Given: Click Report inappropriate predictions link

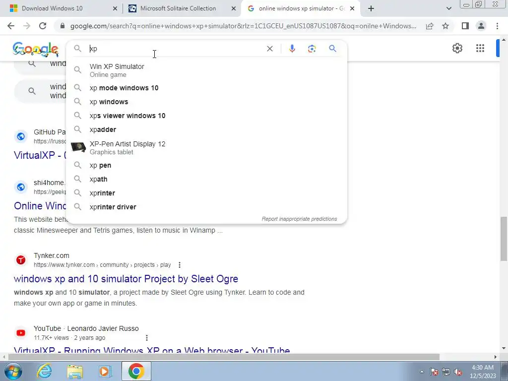Looking at the screenshot, I should (x=299, y=219).
